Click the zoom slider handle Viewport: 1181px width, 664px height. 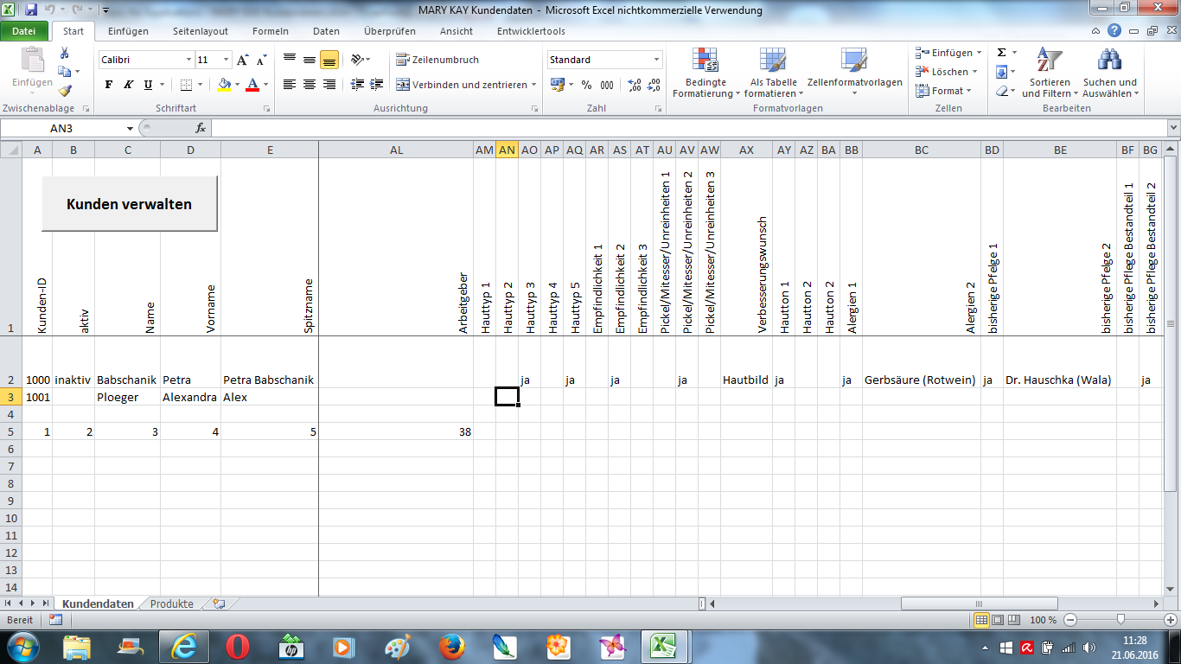point(1120,620)
